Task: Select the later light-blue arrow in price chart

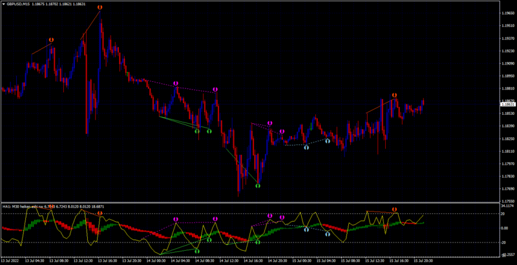Action: pos(328,141)
